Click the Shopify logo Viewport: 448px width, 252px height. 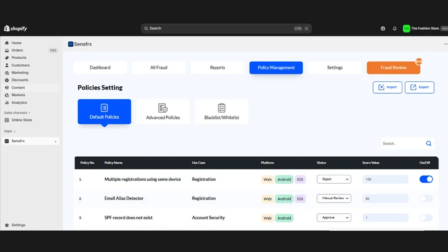pyautogui.click(x=16, y=29)
